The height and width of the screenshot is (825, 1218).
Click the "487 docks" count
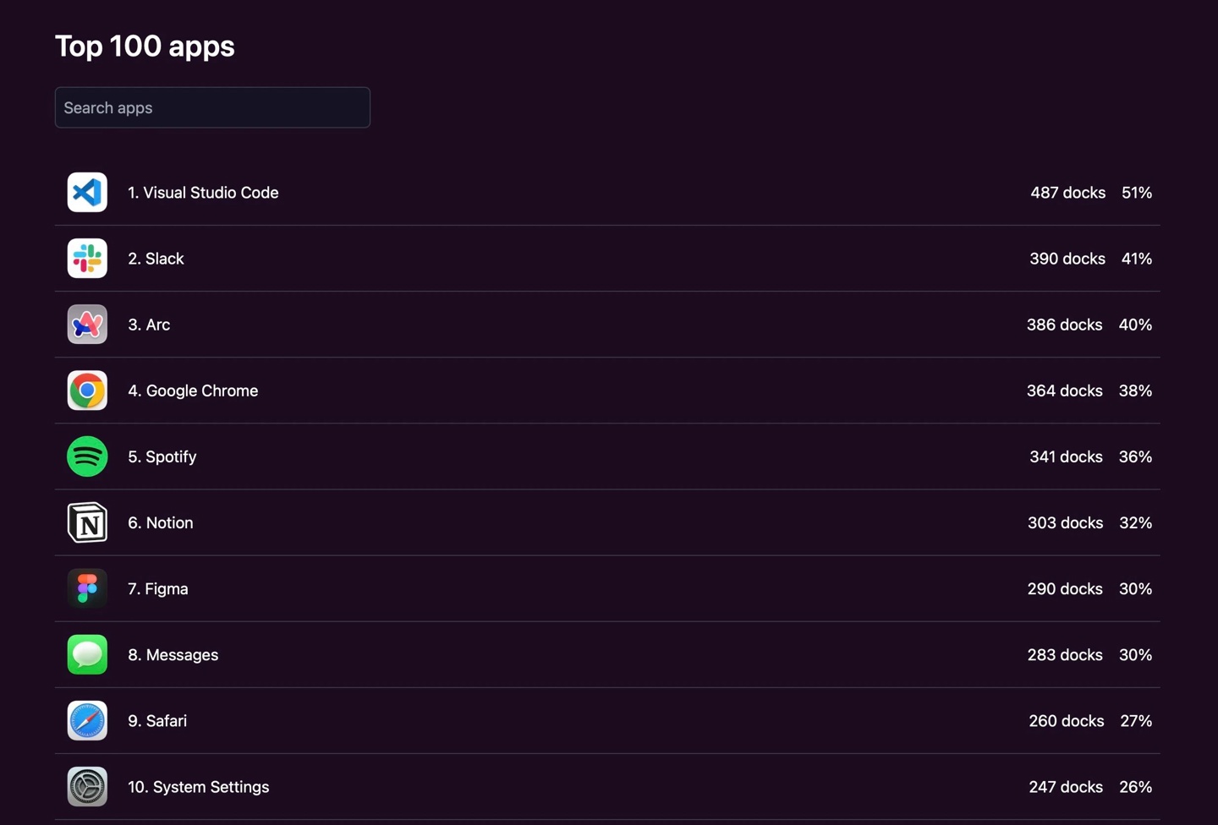pos(1067,193)
